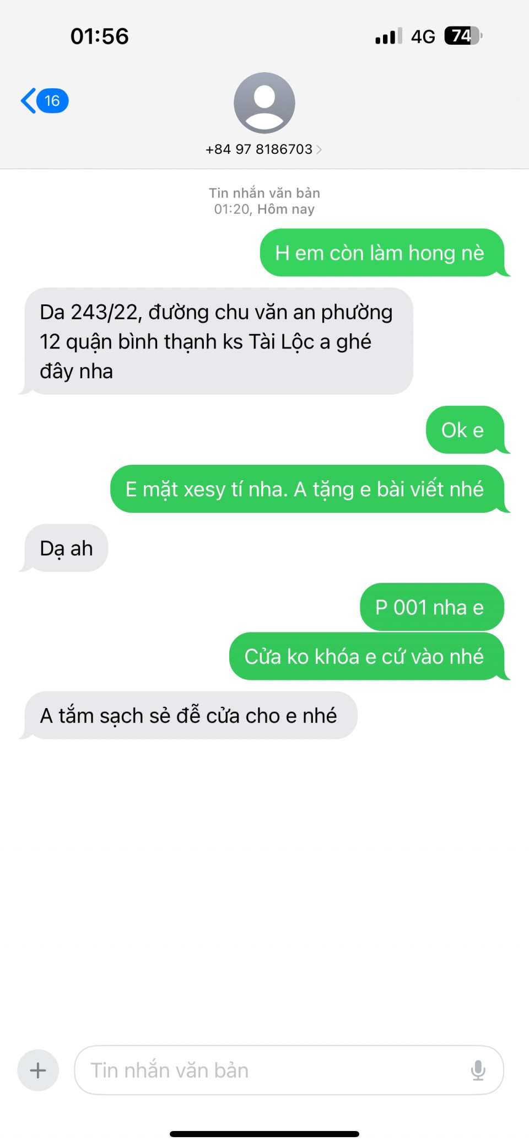Tap the 4G network indicator

coord(423,36)
